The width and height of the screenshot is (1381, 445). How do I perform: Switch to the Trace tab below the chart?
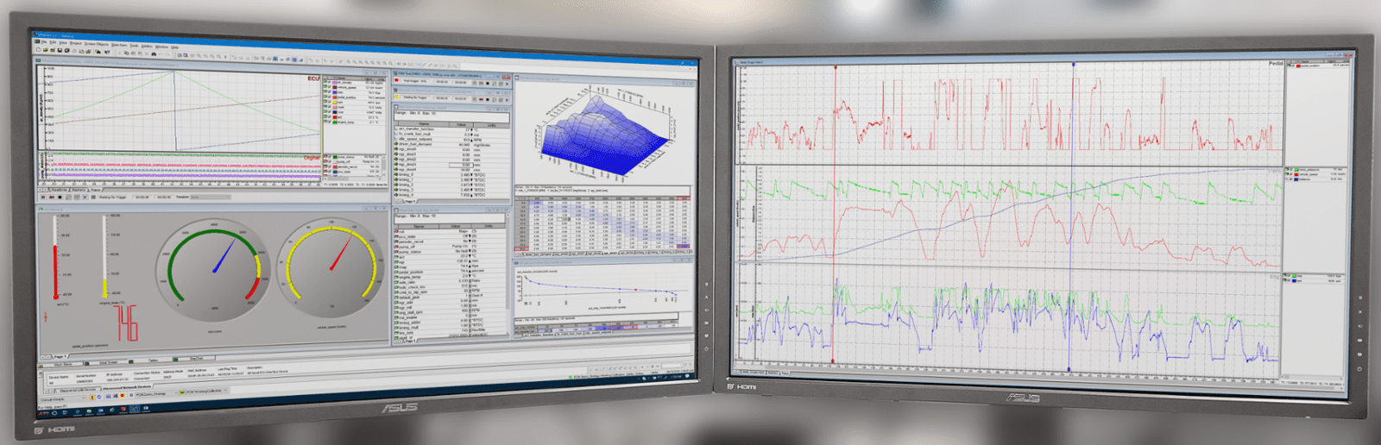(x=95, y=190)
